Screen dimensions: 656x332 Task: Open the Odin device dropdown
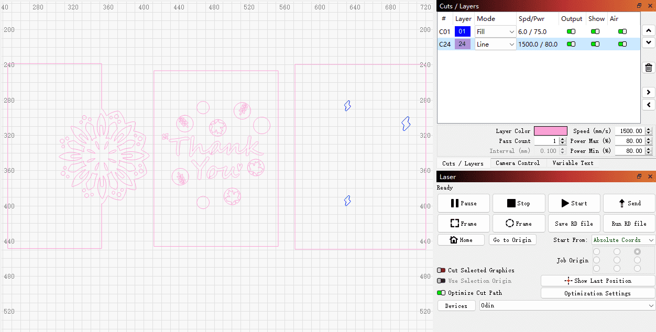567,305
